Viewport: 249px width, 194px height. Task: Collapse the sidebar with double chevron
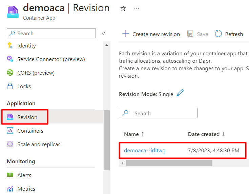104,33
